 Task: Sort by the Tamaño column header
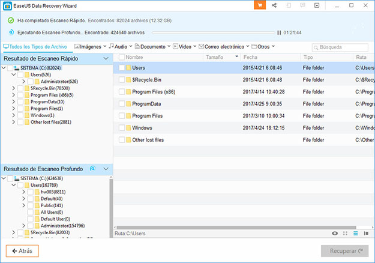click(221, 57)
